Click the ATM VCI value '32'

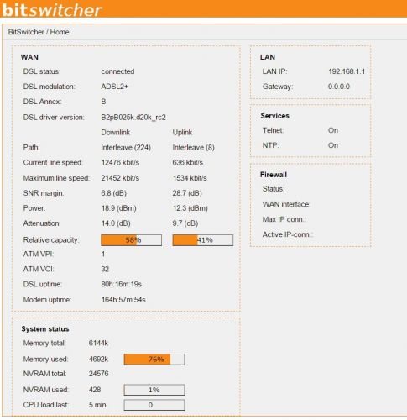coord(105,269)
